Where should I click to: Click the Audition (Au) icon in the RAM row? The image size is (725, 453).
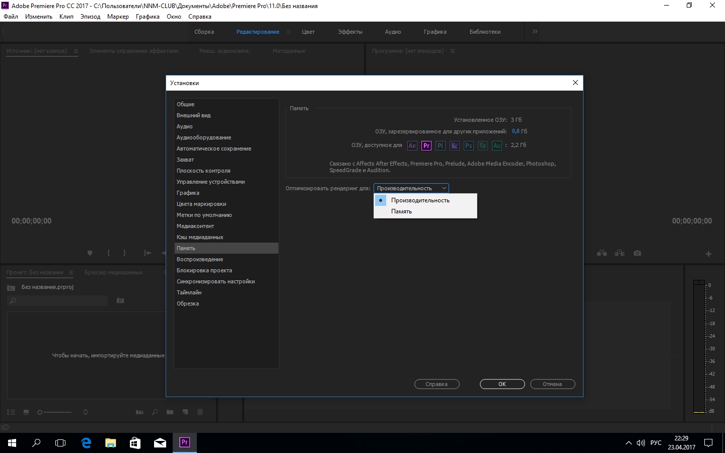tap(497, 145)
